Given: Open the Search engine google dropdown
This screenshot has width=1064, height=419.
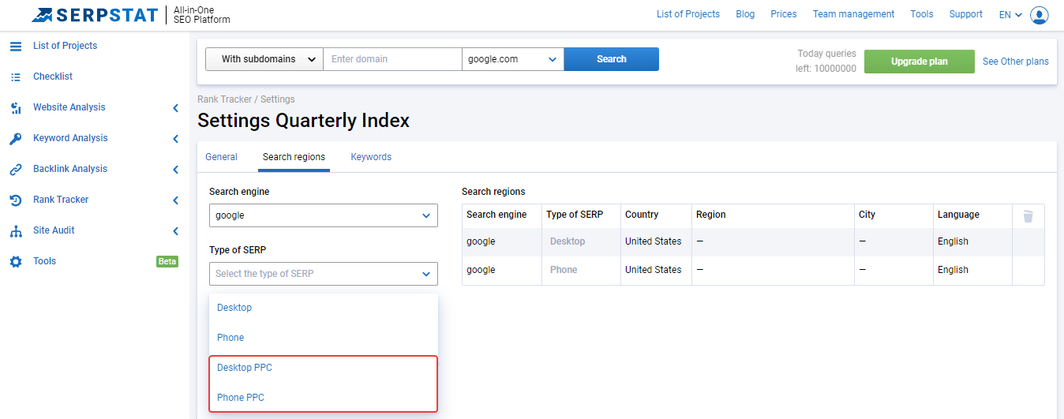Looking at the screenshot, I should 324,215.
